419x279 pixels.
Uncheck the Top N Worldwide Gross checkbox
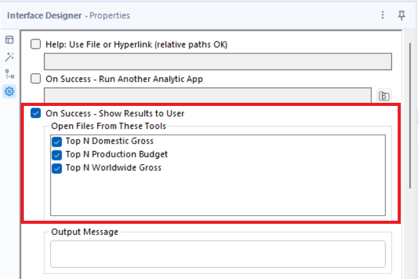[x=56, y=169]
